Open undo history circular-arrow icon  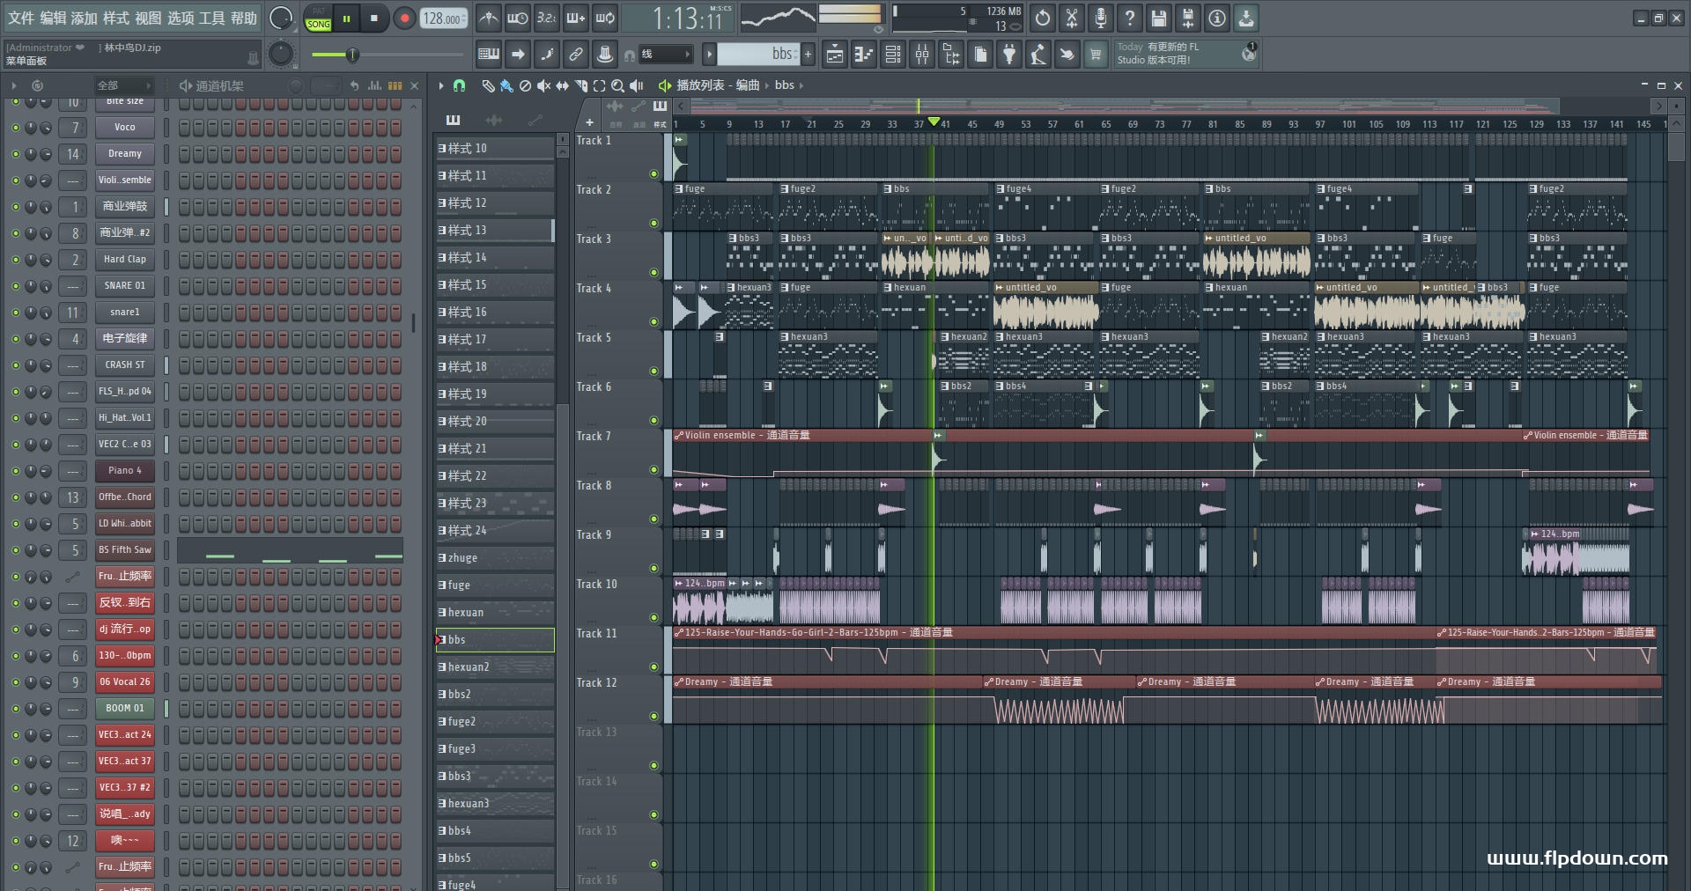(x=1043, y=18)
